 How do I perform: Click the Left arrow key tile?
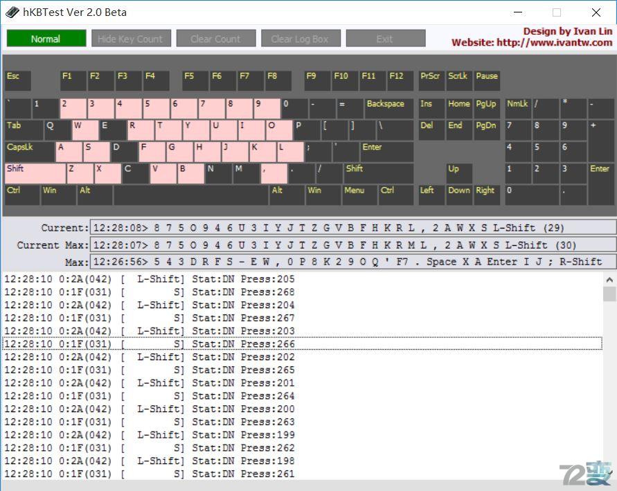[431, 195]
